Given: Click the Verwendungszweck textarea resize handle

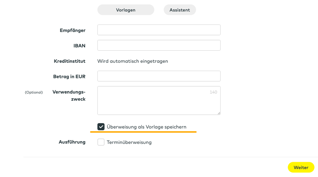Looking at the screenshot, I should (x=219, y=113).
